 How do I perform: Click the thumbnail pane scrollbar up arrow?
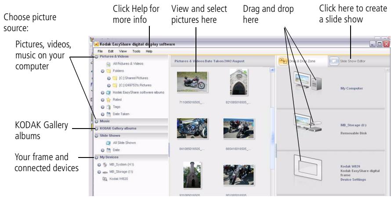point(272,70)
